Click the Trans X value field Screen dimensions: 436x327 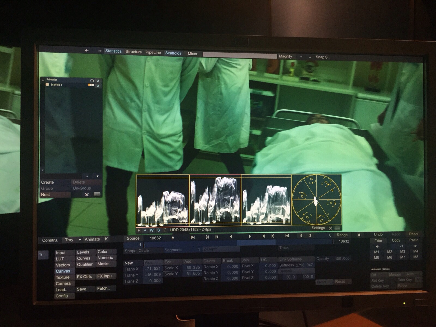coord(153,269)
